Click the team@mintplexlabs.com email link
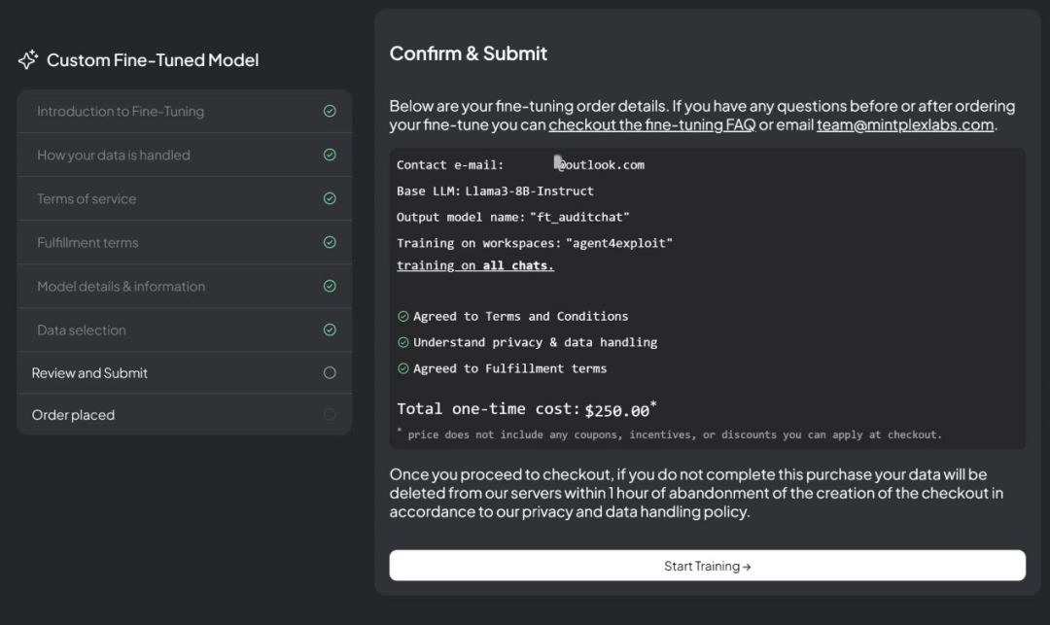This screenshot has width=1050, height=625. (x=905, y=125)
